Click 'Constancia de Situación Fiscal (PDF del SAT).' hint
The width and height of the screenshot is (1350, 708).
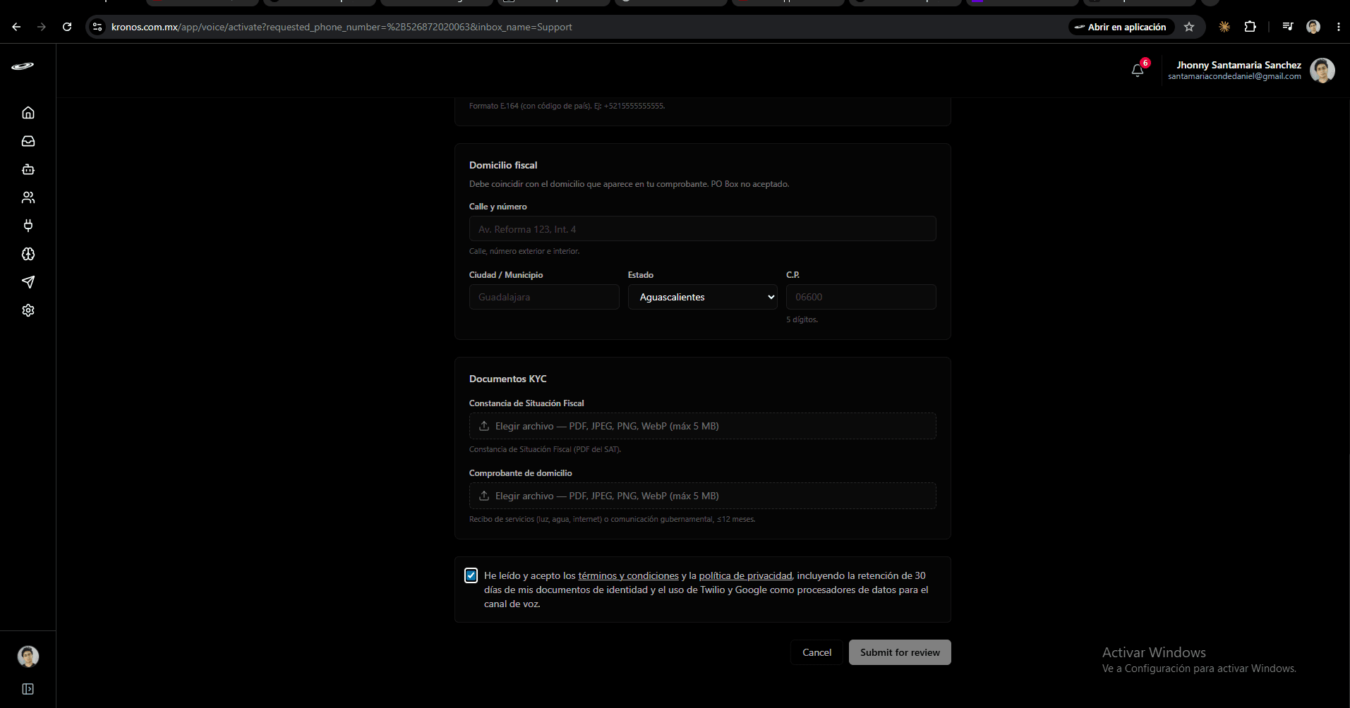coord(545,449)
